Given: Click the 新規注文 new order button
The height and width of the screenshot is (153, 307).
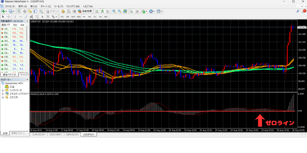Looking at the screenshot, I should [x=53, y=12].
